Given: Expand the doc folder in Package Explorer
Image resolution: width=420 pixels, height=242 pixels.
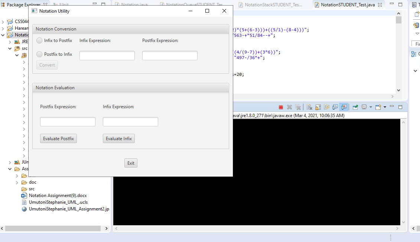Looking at the screenshot, I should (x=17, y=183).
